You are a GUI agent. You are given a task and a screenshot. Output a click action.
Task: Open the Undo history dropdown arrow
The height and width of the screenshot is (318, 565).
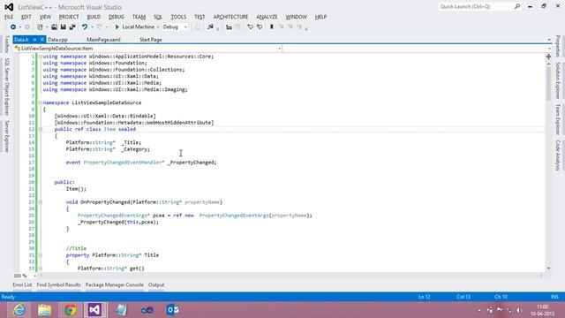pyautogui.click(x=92, y=27)
